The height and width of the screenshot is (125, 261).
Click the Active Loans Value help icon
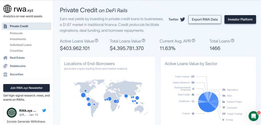(x=96, y=41)
